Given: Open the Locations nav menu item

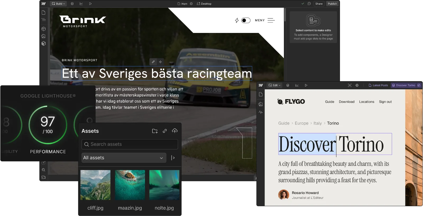Looking at the screenshot, I should point(367,102).
